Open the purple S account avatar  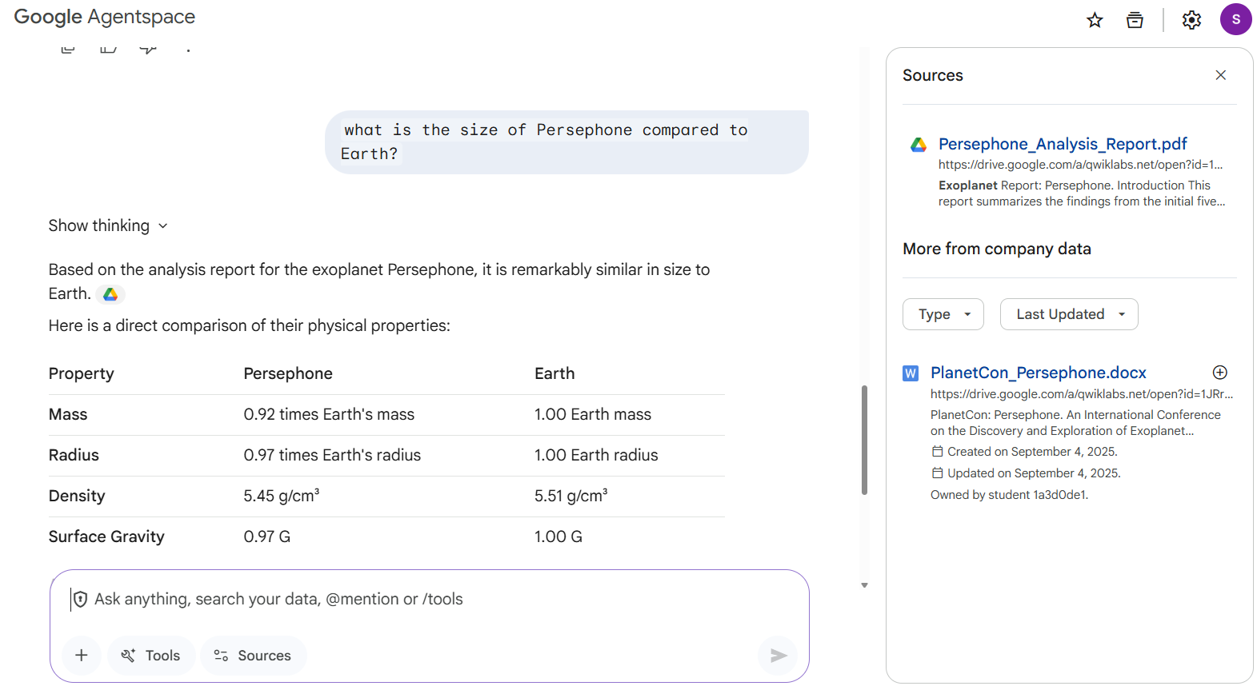pos(1235,19)
